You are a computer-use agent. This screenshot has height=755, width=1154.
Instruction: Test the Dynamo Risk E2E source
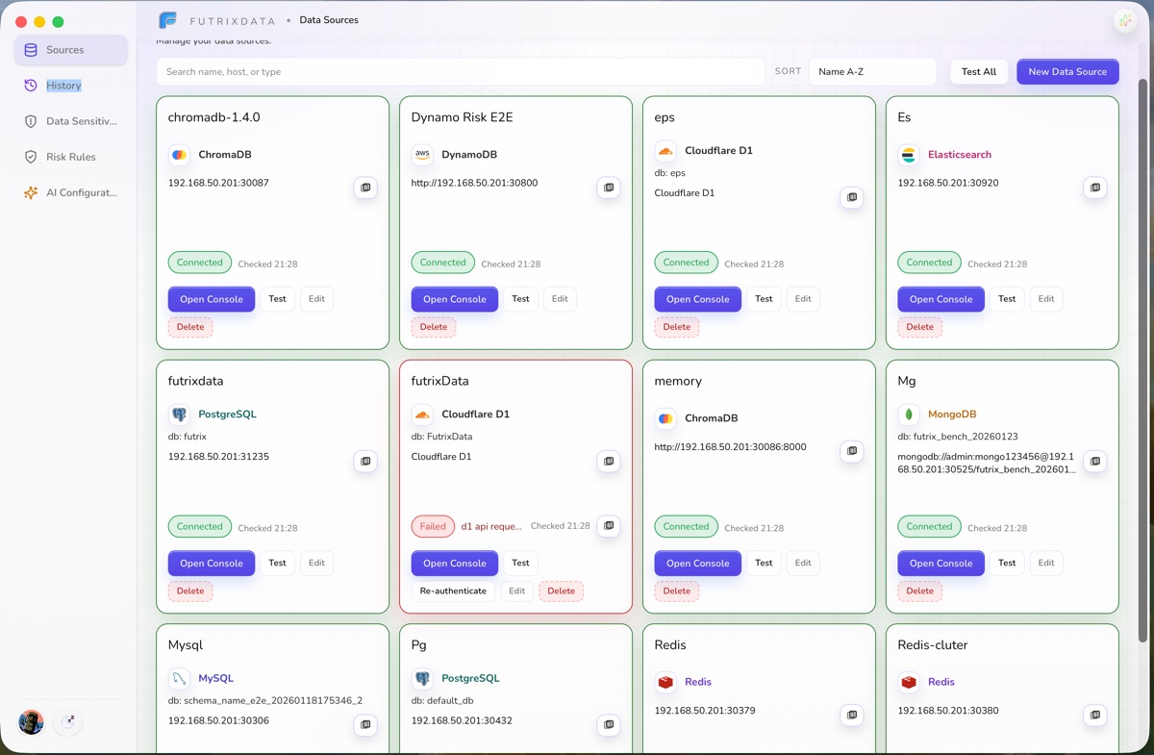[x=520, y=299]
